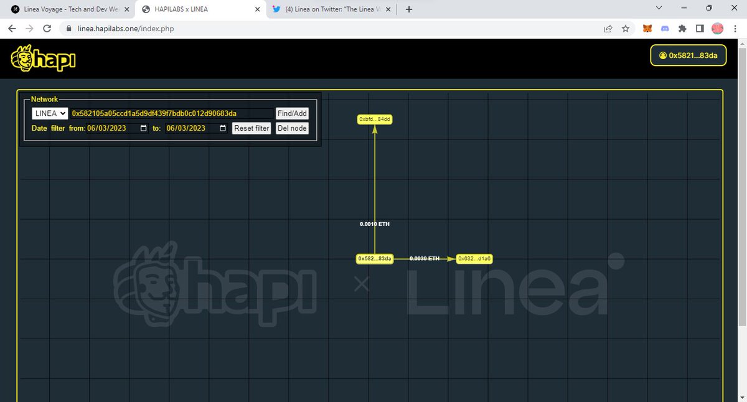Screen dimensions: 747x402
Task: Reload the page
Action: click(47, 29)
